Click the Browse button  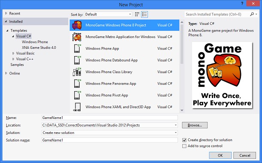coord(195,125)
